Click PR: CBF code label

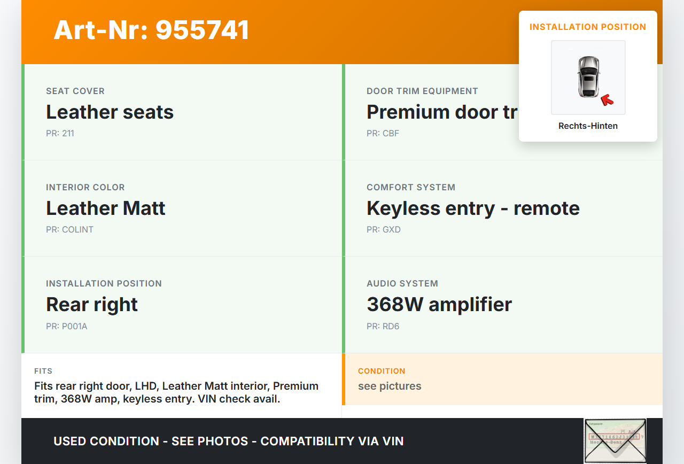coord(383,134)
